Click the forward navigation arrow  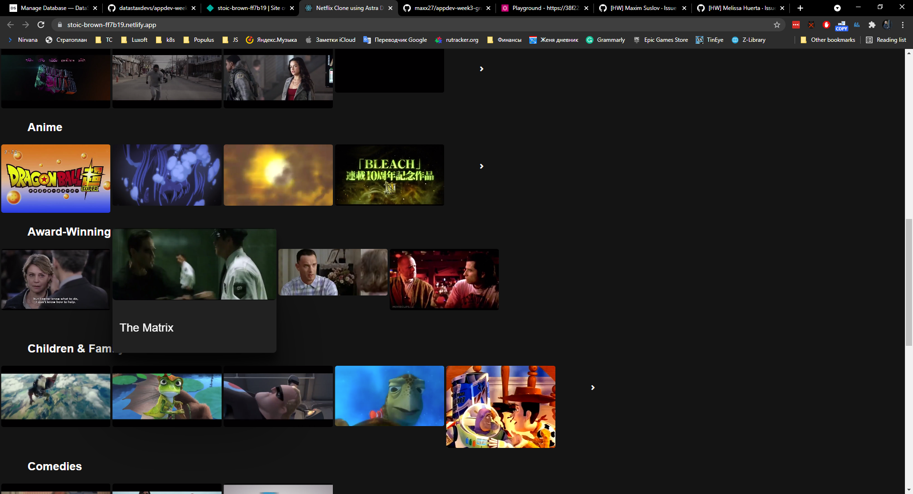coord(25,25)
